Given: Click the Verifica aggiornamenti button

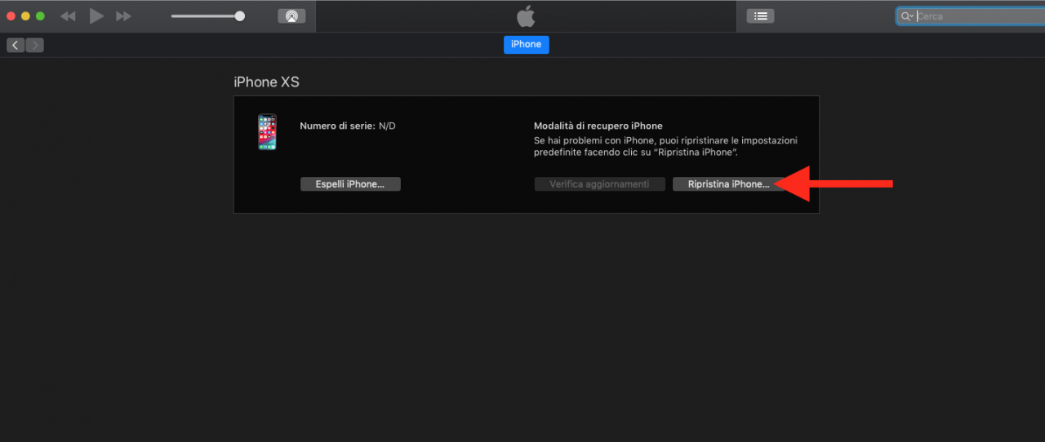Looking at the screenshot, I should point(599,184).
